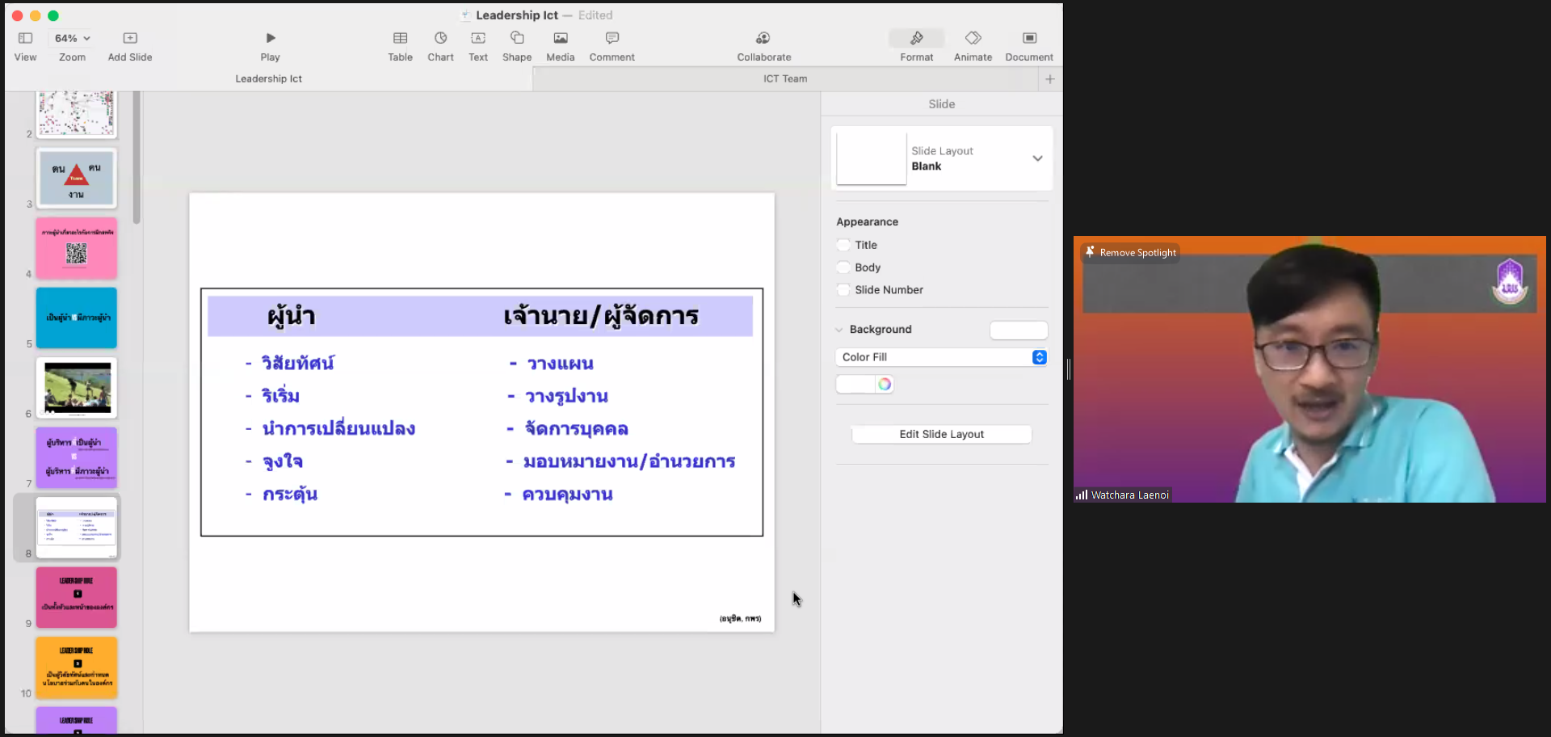
Task: Open the Format inspector
Action: pyautogui.click(x=916, y=46)
